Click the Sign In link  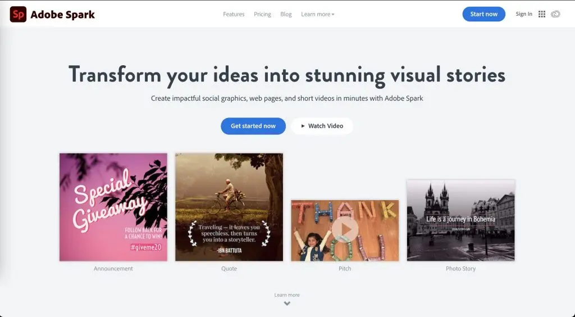[x=524, y=14]
